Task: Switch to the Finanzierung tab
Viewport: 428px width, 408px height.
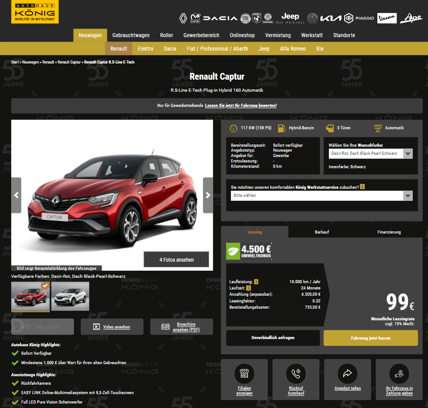Action: point(389,232)
